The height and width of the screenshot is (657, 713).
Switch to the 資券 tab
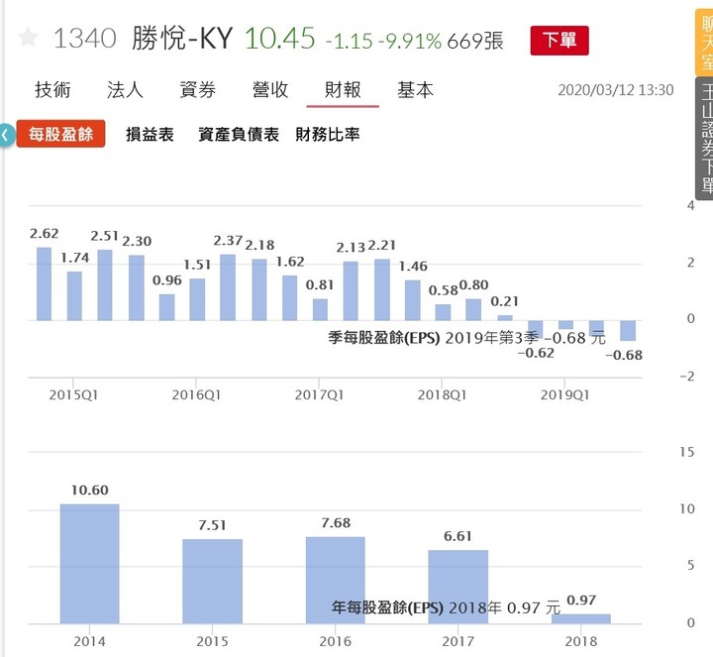197,89
